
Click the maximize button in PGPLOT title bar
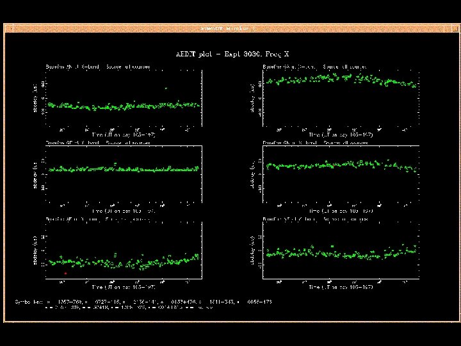click(x=455, y=29)
